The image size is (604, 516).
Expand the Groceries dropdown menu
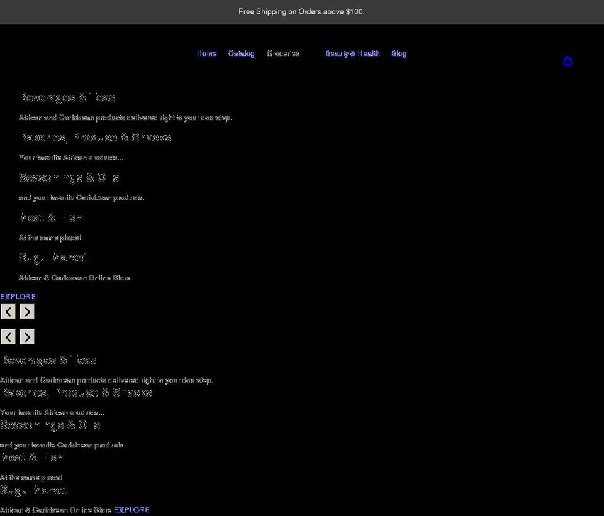click(x=283, y=53)
